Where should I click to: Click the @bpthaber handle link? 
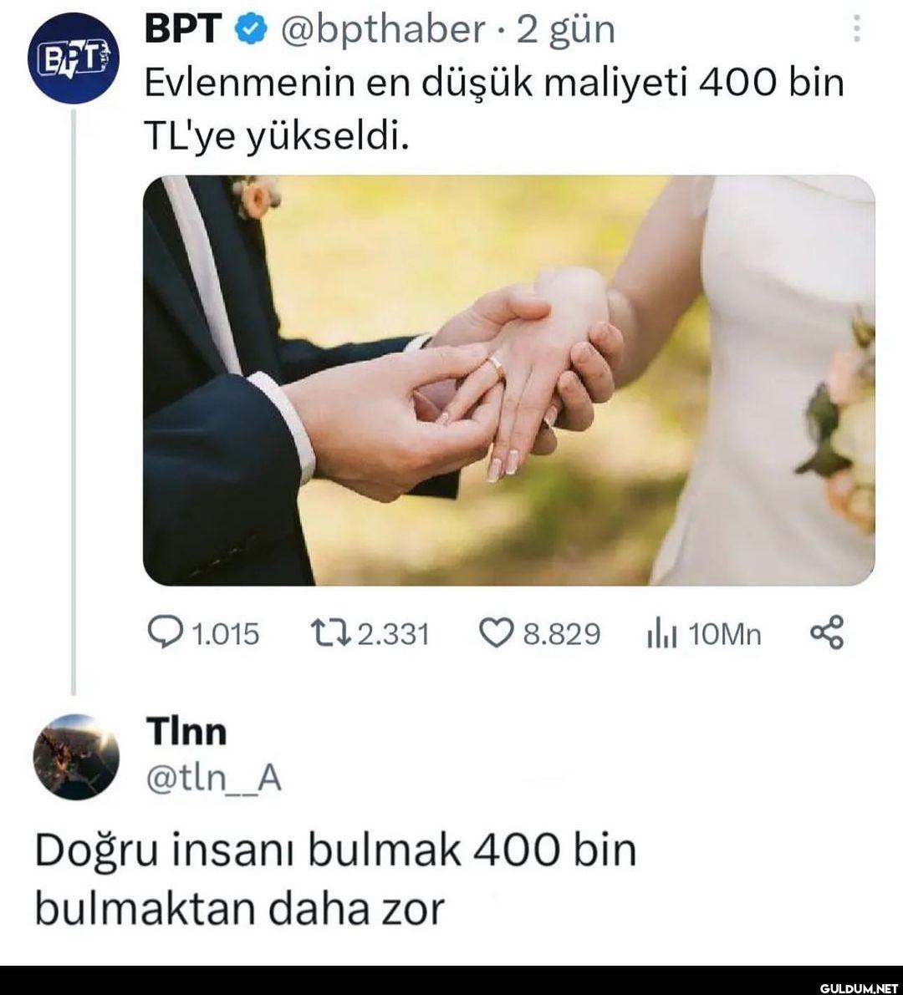[383, 30]
